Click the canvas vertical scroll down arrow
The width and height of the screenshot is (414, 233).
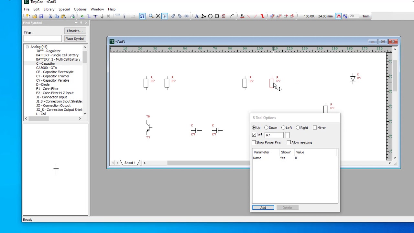click(x=395, y=158)
